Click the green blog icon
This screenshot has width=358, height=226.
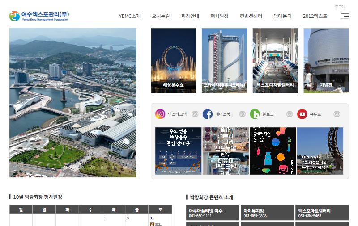[255, 114]
